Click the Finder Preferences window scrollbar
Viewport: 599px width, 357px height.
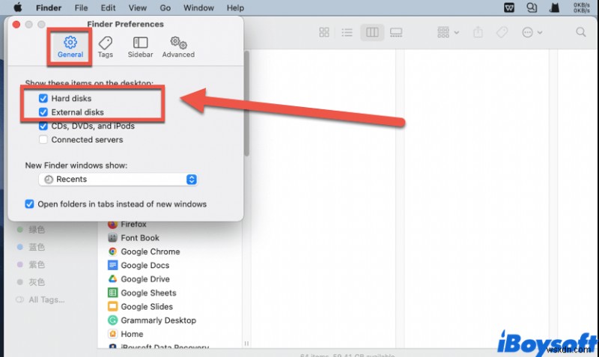coord(247,103)
